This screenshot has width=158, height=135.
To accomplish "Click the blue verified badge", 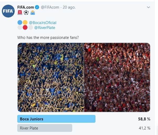I will 37,7.
